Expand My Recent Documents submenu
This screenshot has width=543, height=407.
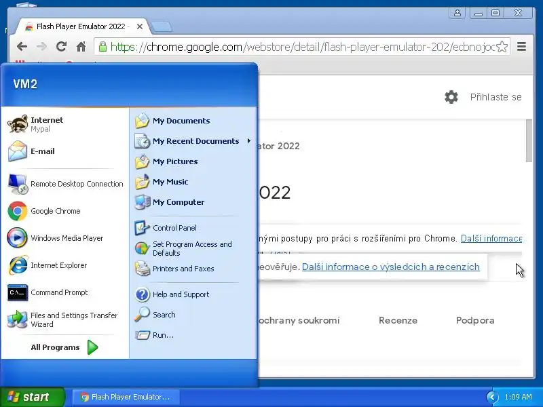tap(193, 141)
